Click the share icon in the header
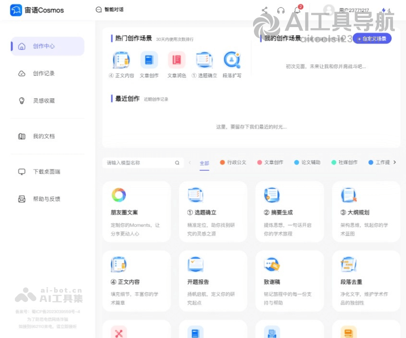This screenshot has height=338, width=406. tap(265, 10)
